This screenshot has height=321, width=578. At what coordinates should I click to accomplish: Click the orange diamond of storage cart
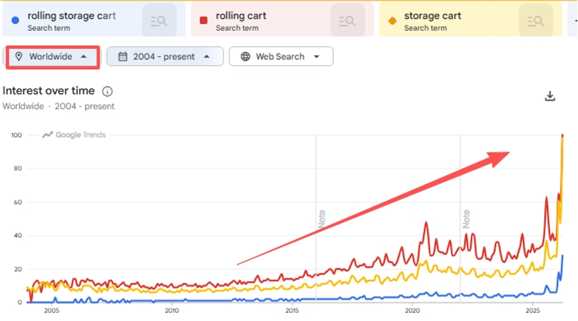[392, 21]
